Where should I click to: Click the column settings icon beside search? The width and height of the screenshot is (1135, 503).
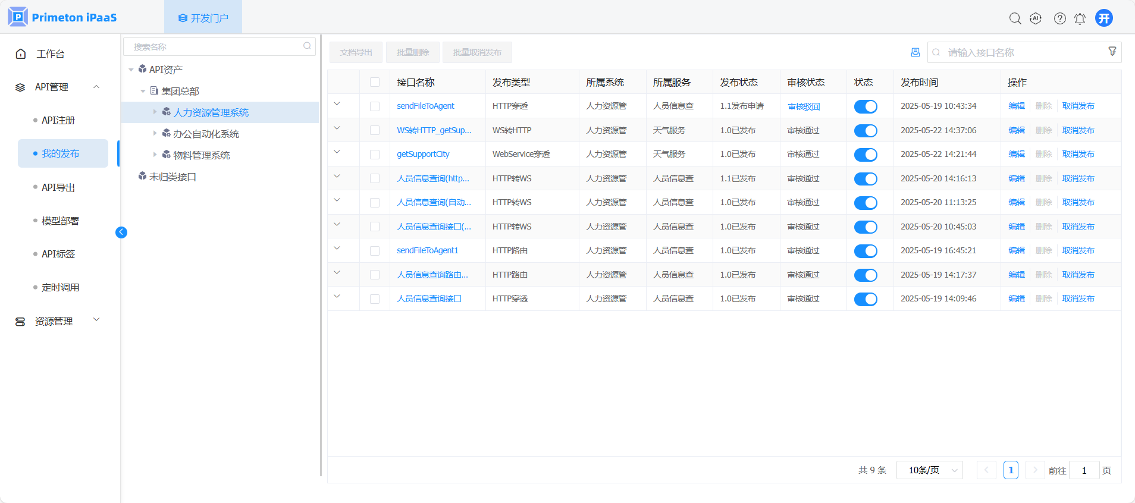click(915, 52)
